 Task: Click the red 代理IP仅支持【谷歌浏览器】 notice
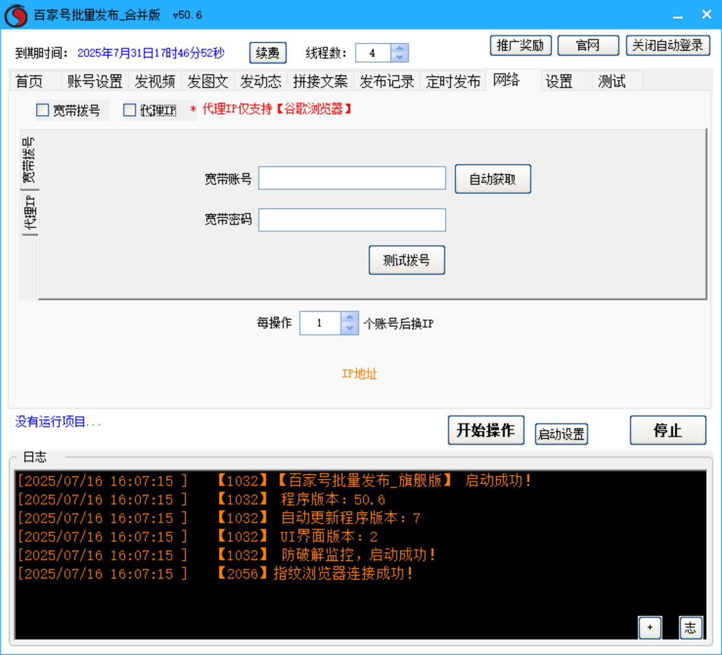click(x=271, y=109)
